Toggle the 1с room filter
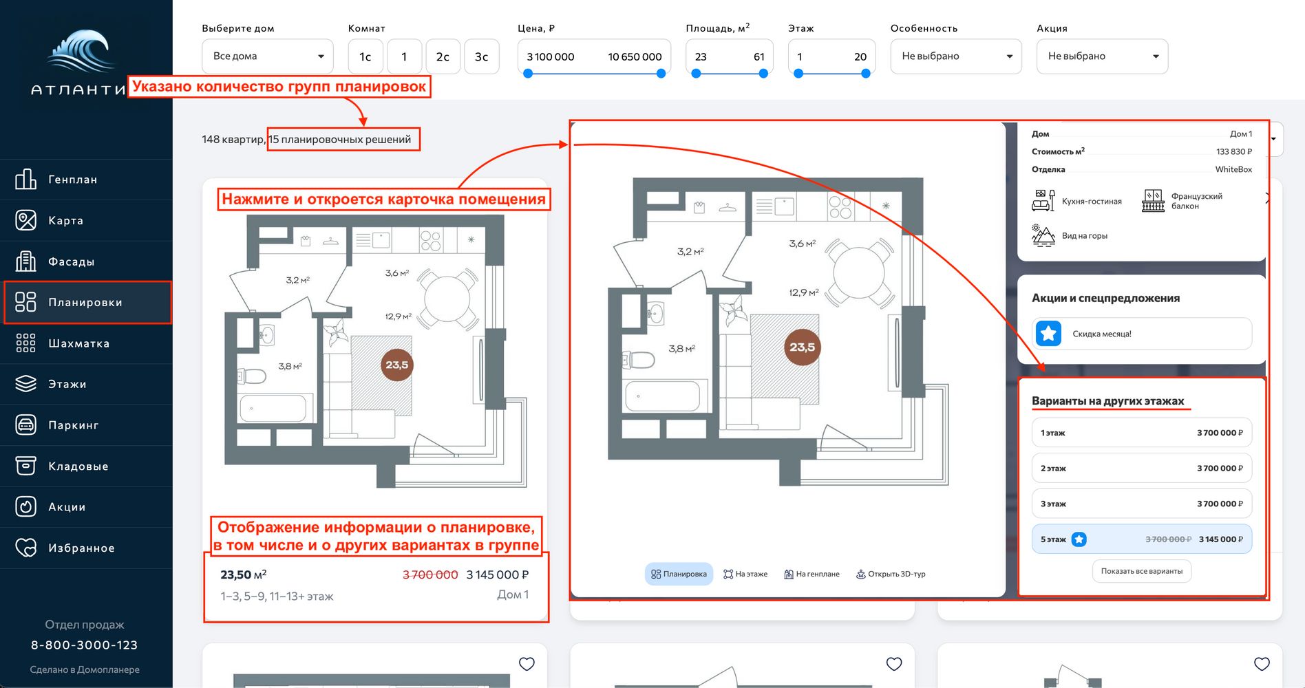 pyautogui.click(x=365, y=56)
